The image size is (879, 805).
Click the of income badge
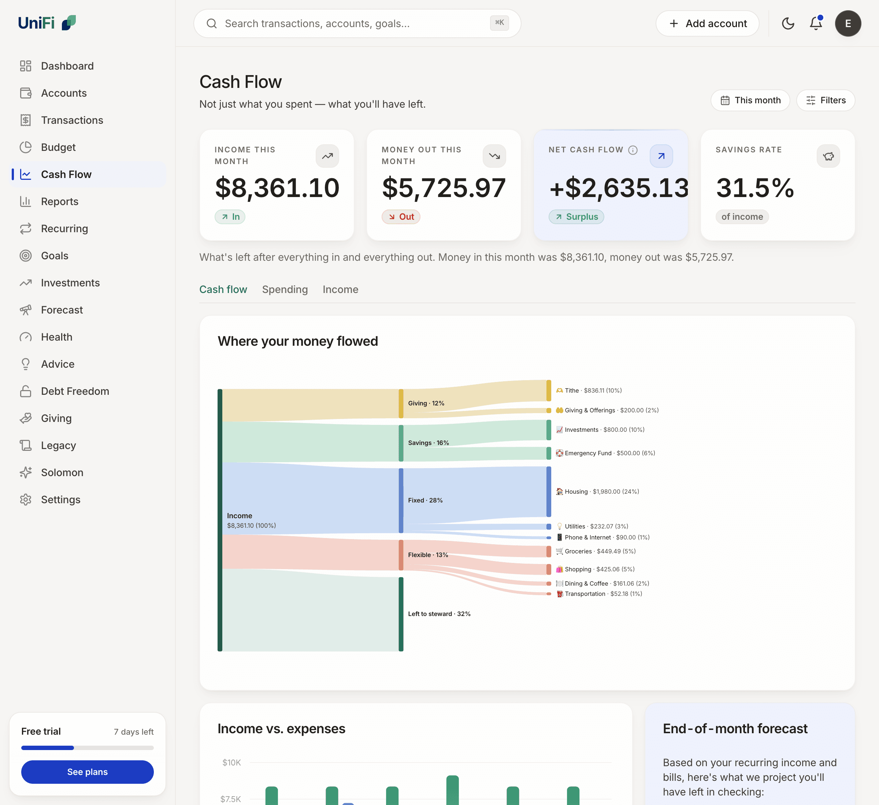coord(742,217)
